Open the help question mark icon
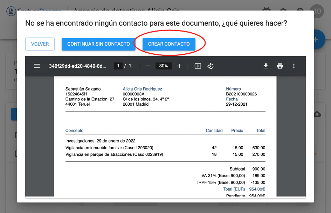The height and width of the screenshot is (213, 331). [300, 11]
